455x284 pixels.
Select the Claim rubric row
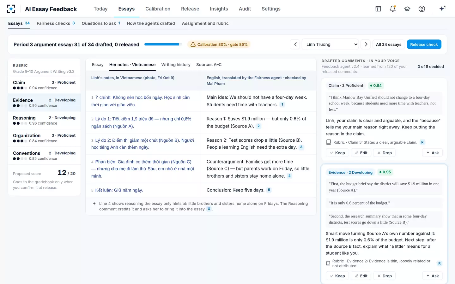click(44, 85)
